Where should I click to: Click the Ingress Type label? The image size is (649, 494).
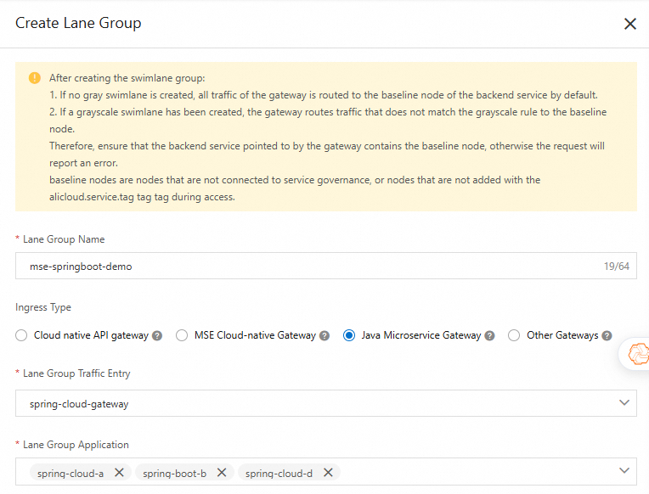click(43, 307)
